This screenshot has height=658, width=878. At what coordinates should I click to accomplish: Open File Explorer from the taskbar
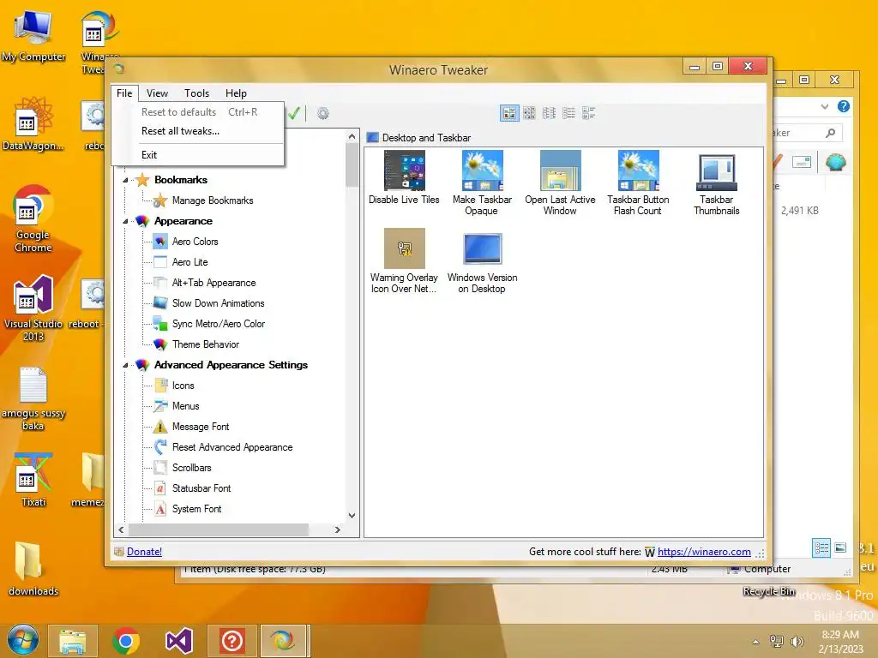pos(73,641)
